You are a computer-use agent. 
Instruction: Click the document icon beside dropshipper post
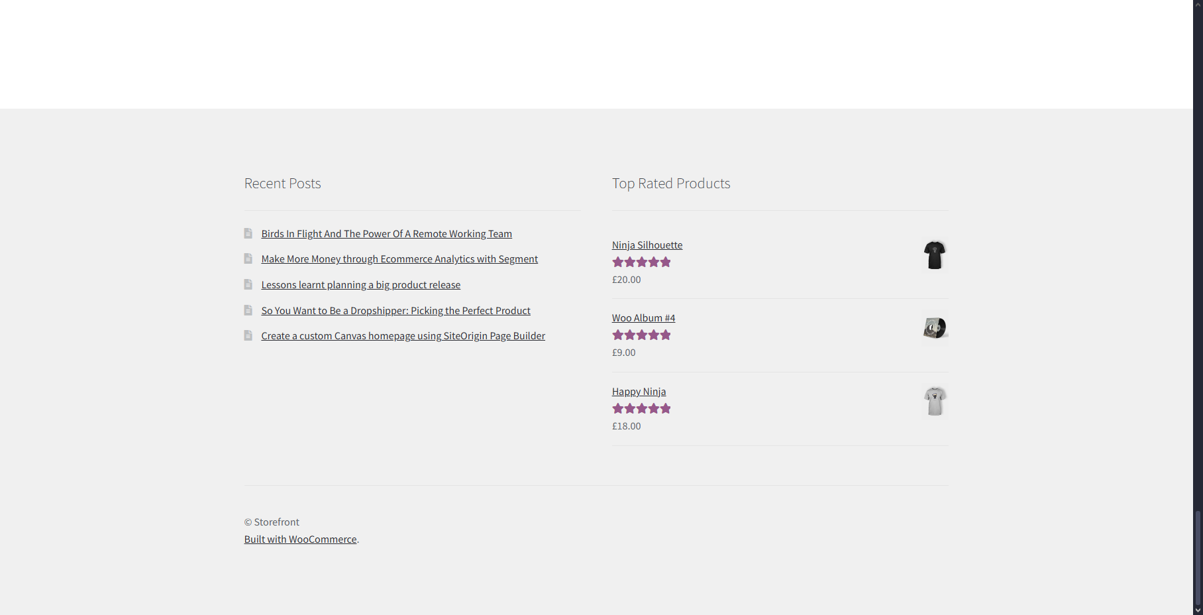[248, 309]
